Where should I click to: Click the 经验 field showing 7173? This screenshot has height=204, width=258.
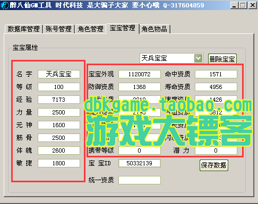click(x=59, y=100)
